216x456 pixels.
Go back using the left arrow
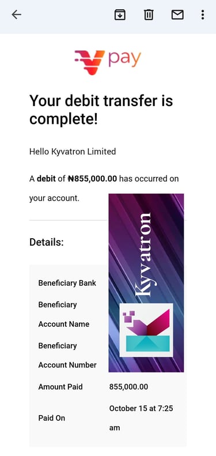click(x=16, y=14)
